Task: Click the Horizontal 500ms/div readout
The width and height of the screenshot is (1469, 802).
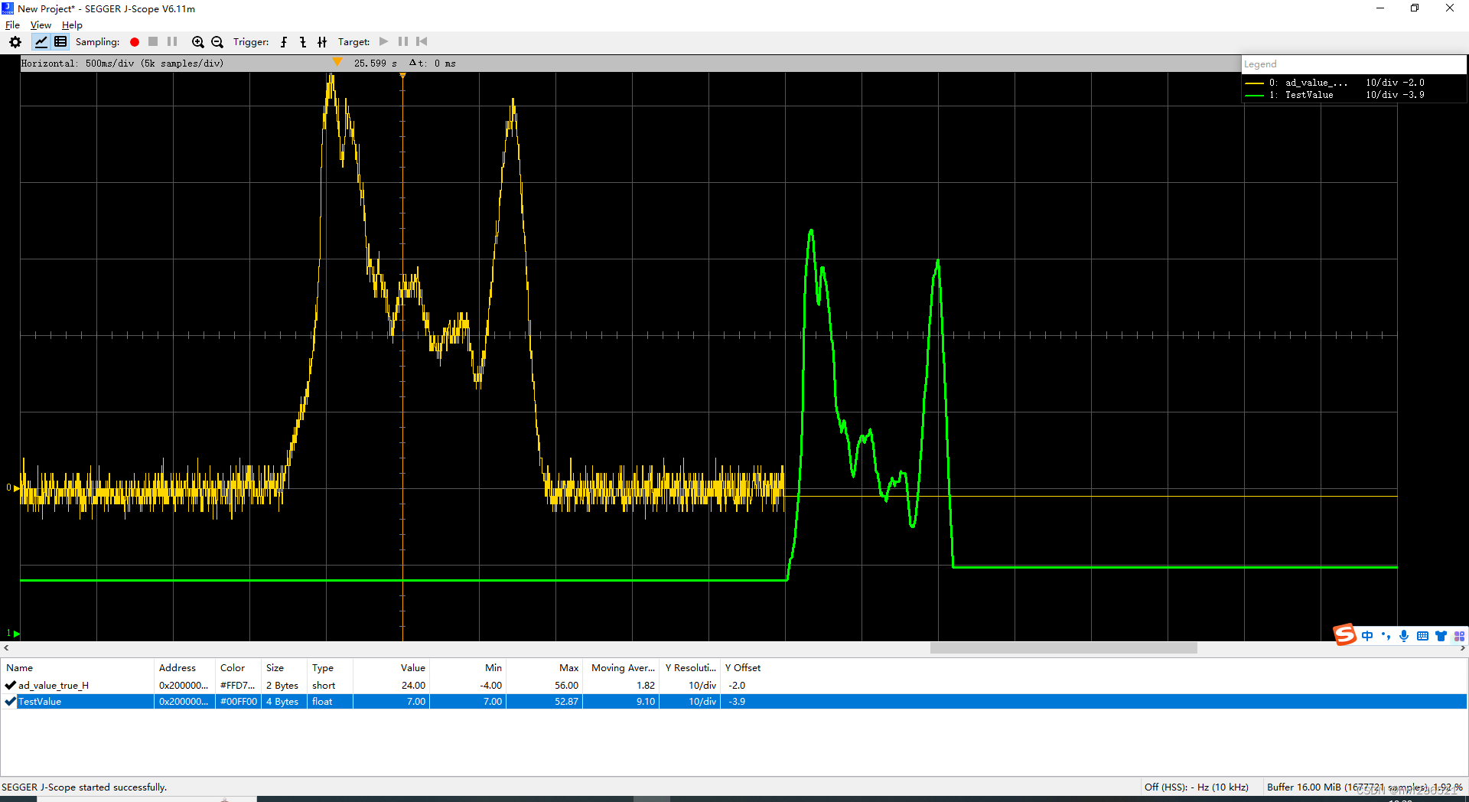Action: click(x=122, y=64)
